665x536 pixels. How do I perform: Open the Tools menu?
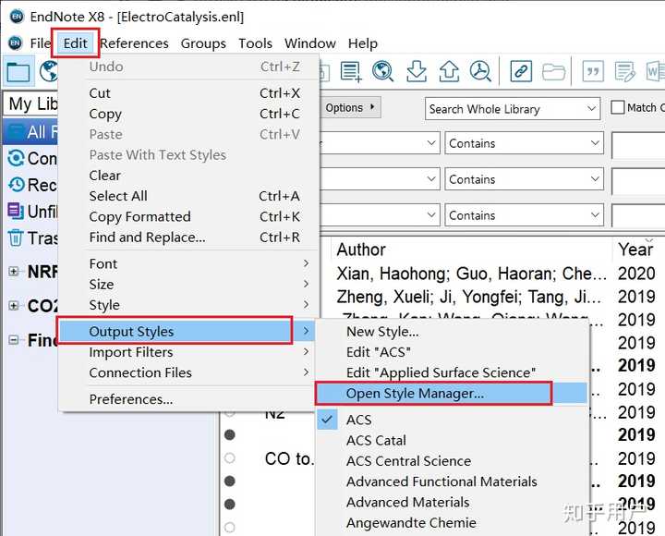pos(255,43)
